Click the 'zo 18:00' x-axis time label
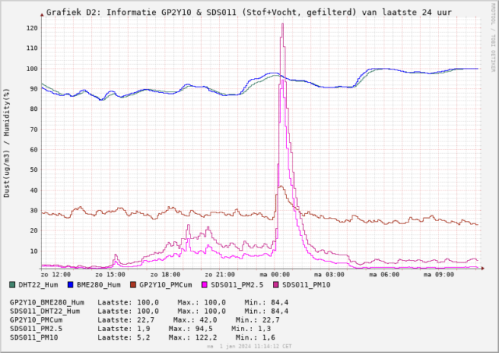499x353 pixels. click(165, 275)
